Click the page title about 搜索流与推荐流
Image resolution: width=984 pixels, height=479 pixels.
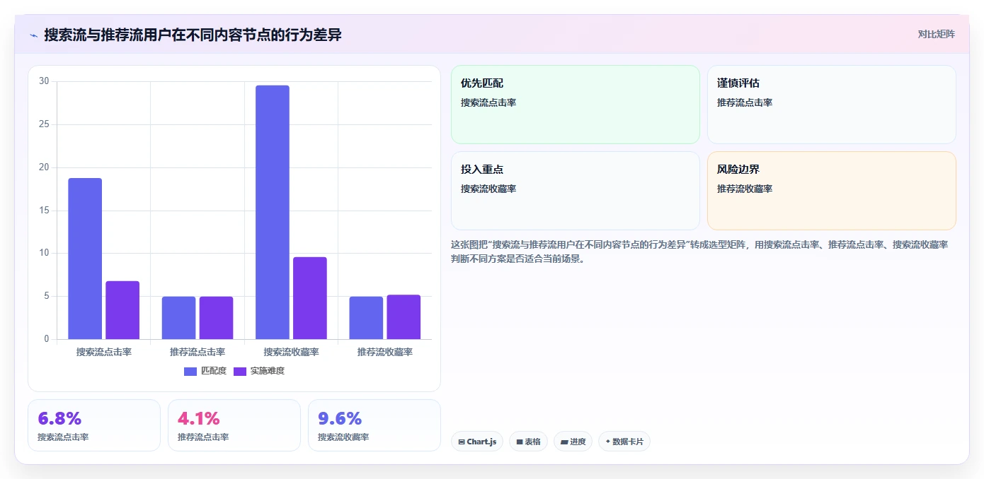(193, 35)
